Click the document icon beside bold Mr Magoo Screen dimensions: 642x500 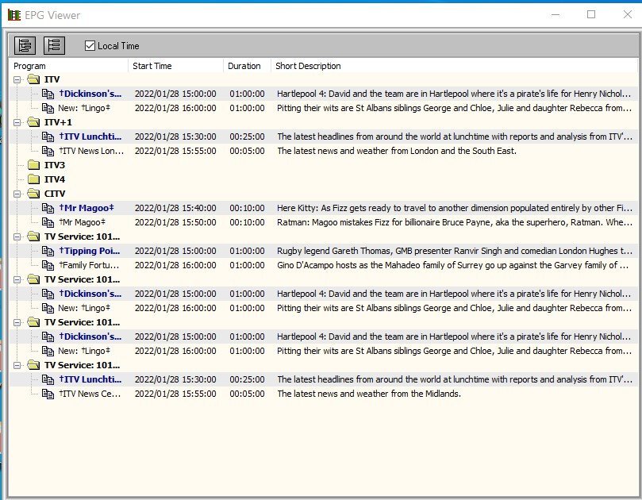click(48, 208)
